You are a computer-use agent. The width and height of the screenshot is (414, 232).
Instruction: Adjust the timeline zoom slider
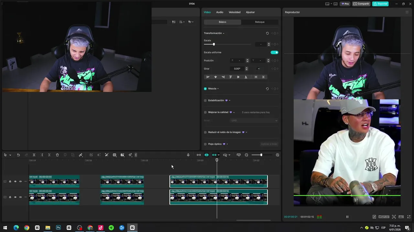[x=261, y=155]
